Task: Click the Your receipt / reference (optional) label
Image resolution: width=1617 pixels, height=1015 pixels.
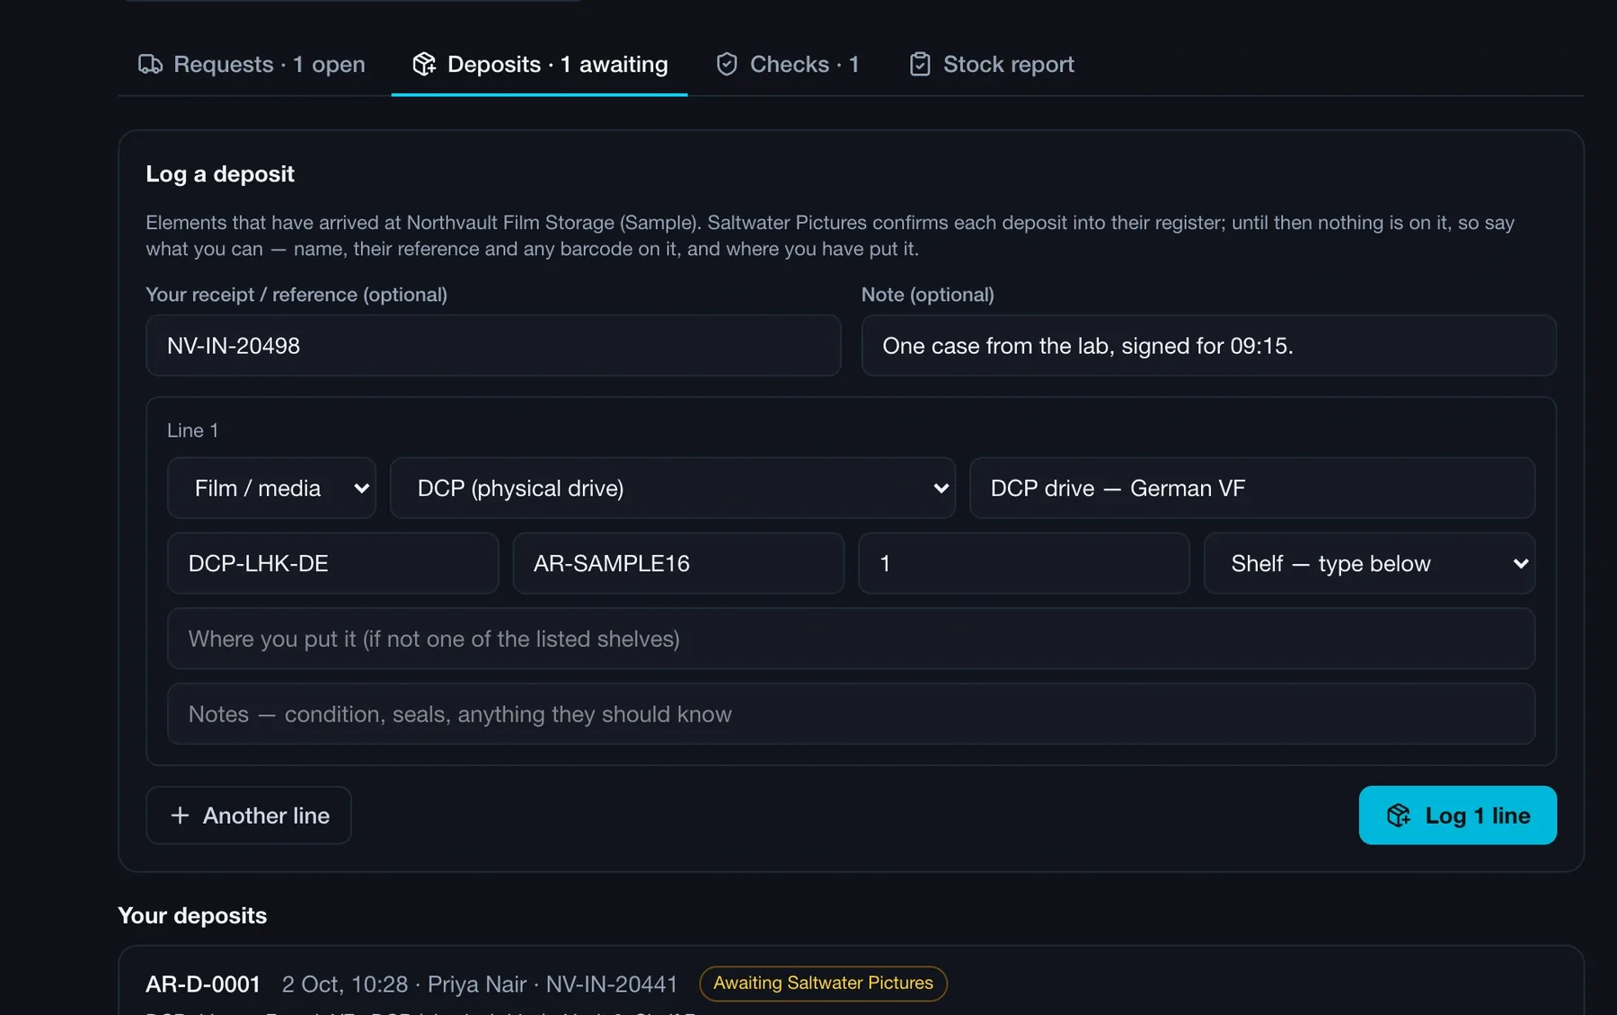Action: pos(296,295)
